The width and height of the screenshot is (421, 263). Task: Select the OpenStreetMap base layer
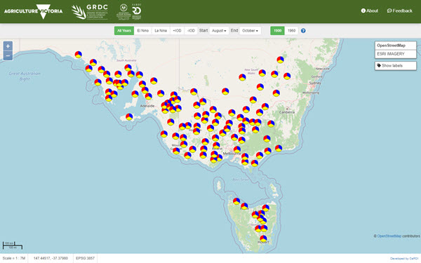[396, 46]
